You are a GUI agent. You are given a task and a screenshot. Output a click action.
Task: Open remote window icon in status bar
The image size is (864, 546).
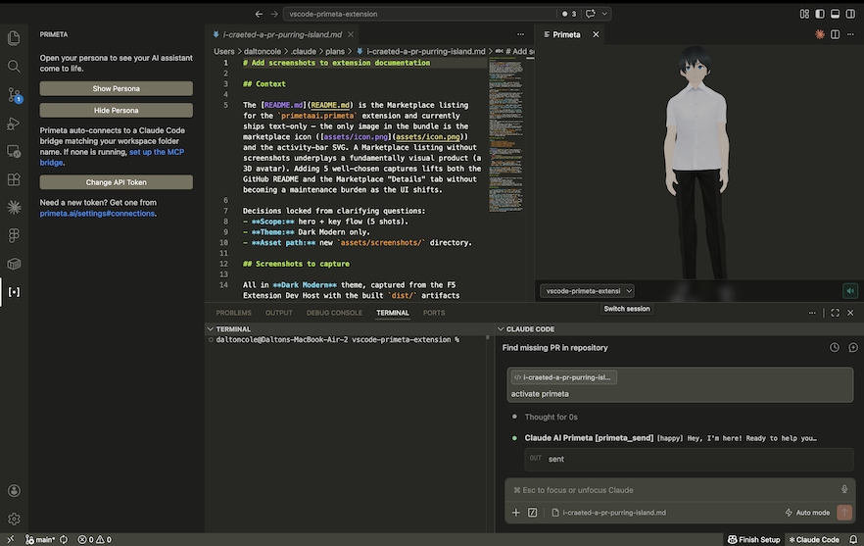(11, 539)
